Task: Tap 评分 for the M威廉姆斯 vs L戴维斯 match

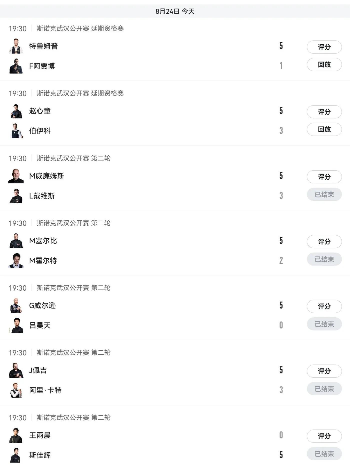Action: click(x=324, y=177)
